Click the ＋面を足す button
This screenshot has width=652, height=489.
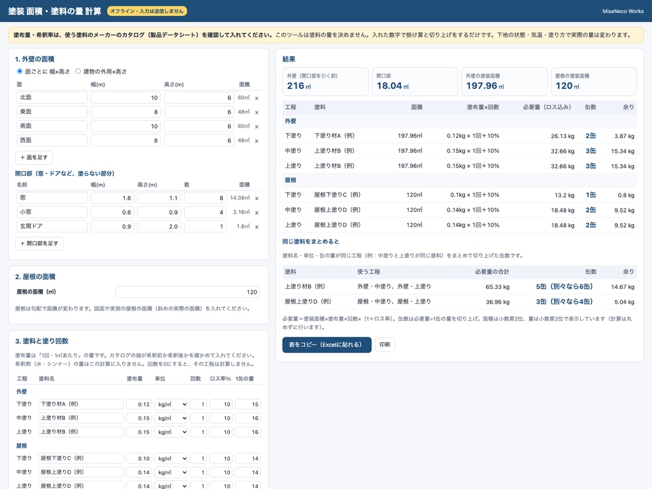click(x=34, y=158)
